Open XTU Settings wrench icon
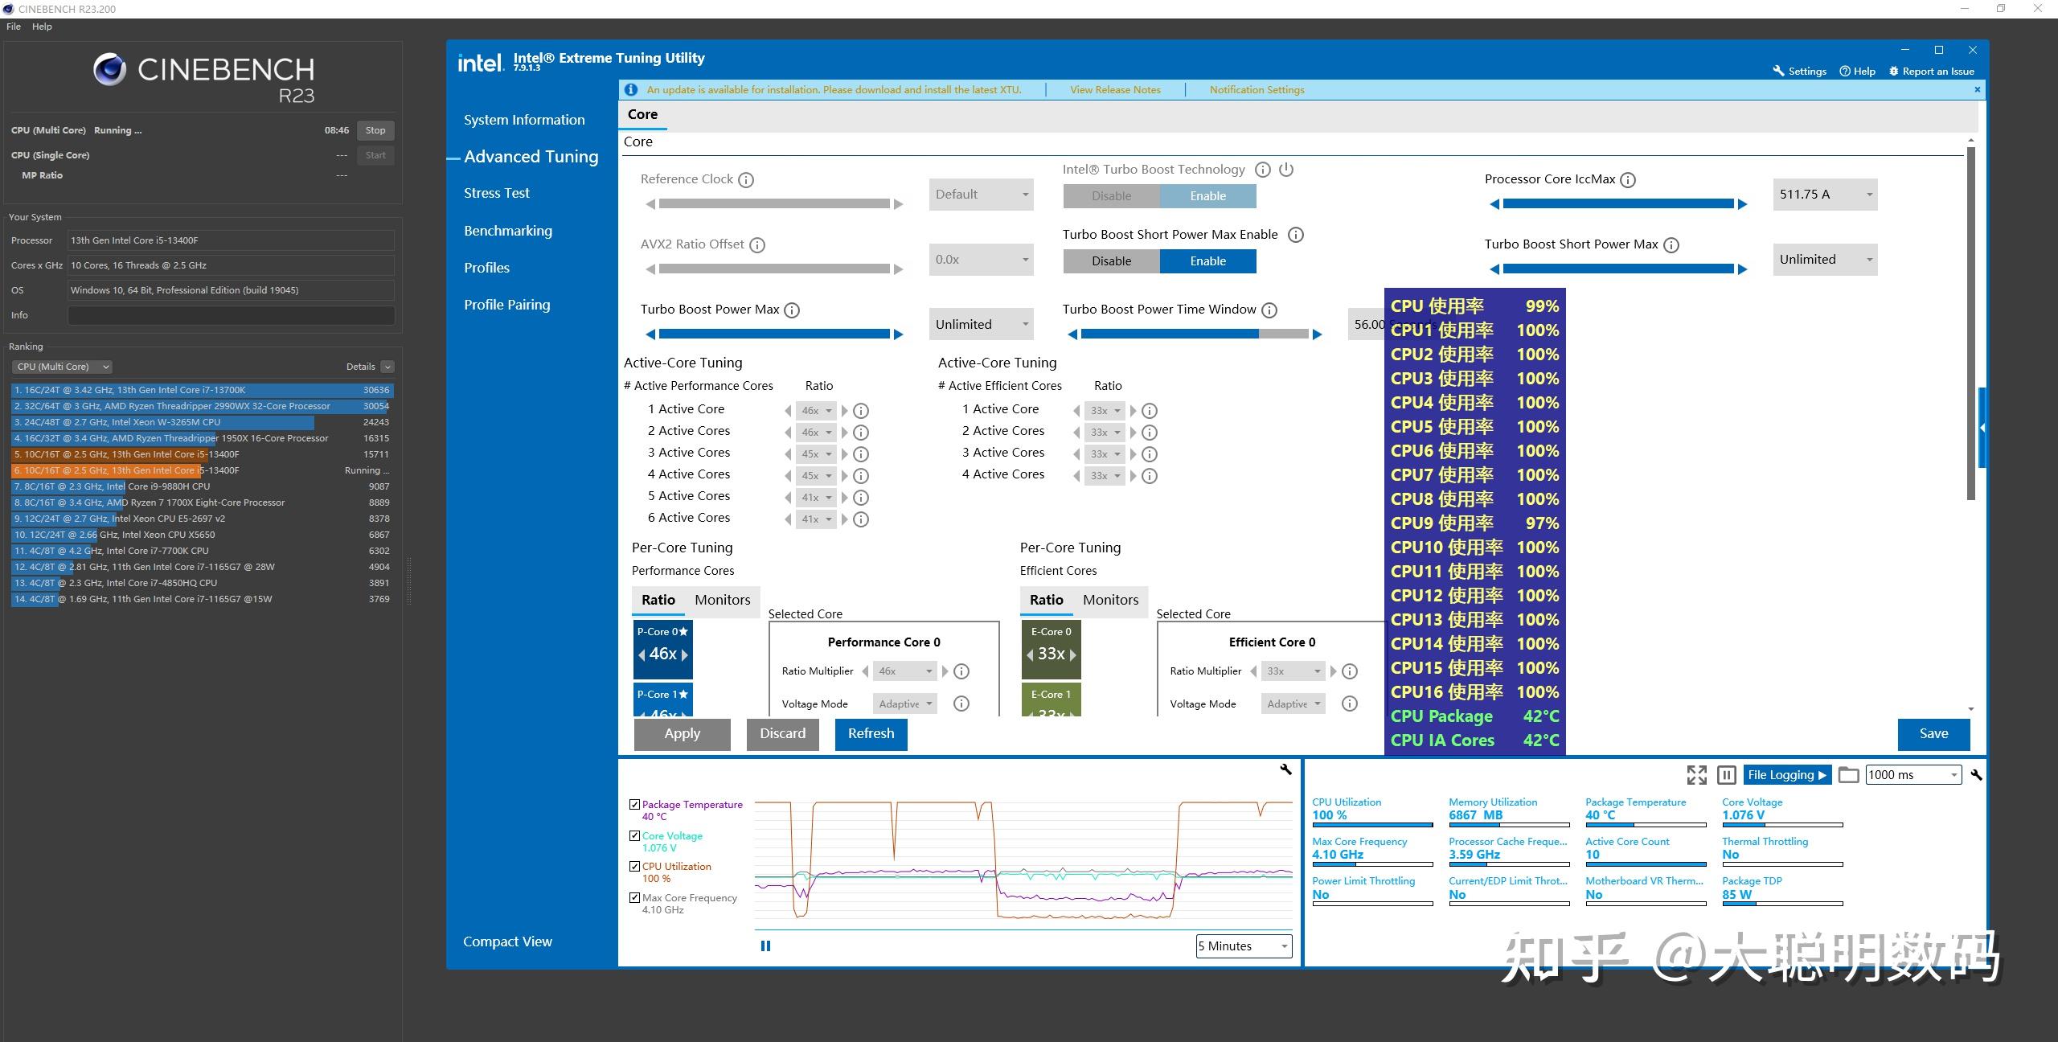This screenshot has width=2058, height=1042. [1778, 71]
